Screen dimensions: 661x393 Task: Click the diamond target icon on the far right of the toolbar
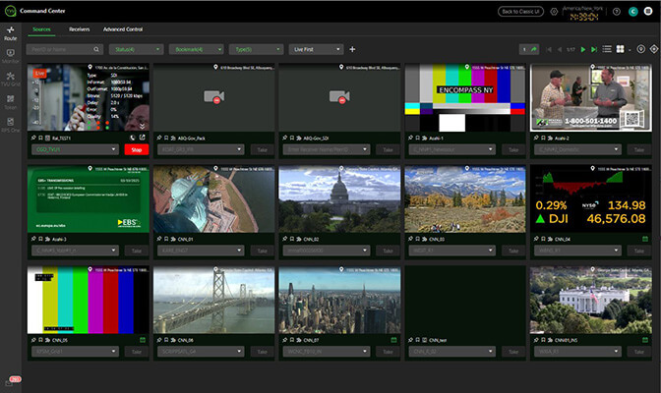(654, 49)
